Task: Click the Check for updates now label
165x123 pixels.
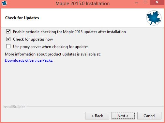Action: click(33, 39)
